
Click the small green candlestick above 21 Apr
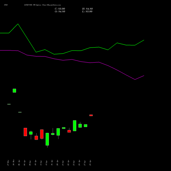coord(64,128)
